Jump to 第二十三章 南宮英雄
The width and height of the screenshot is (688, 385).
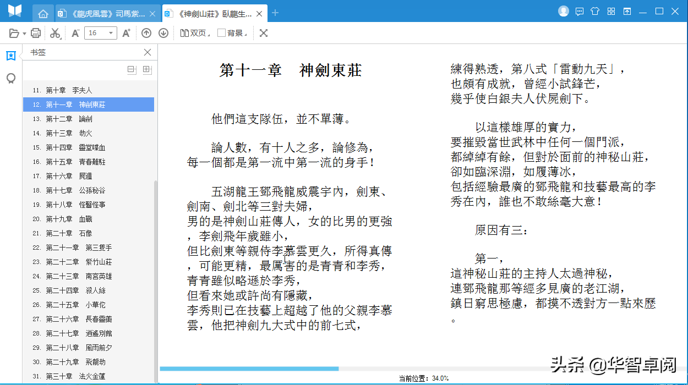89,276
